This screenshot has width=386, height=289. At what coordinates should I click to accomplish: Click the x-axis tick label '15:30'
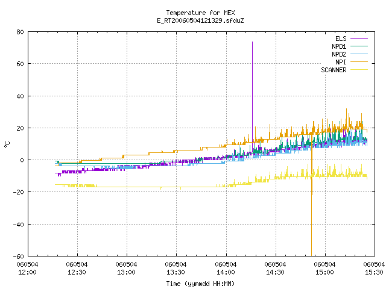pyautogui.click(x=374, y=273)
